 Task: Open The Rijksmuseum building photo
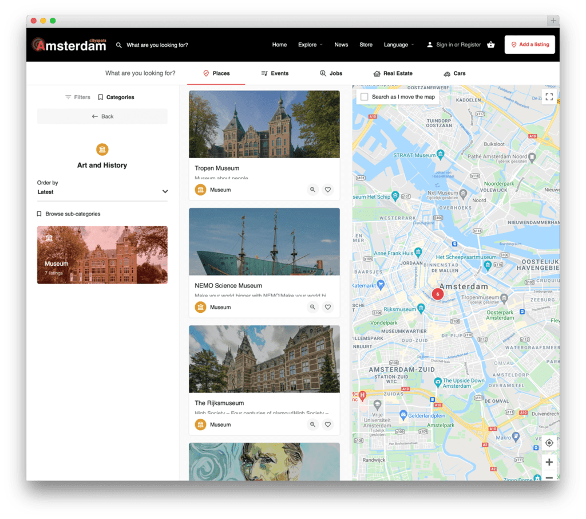264,359
